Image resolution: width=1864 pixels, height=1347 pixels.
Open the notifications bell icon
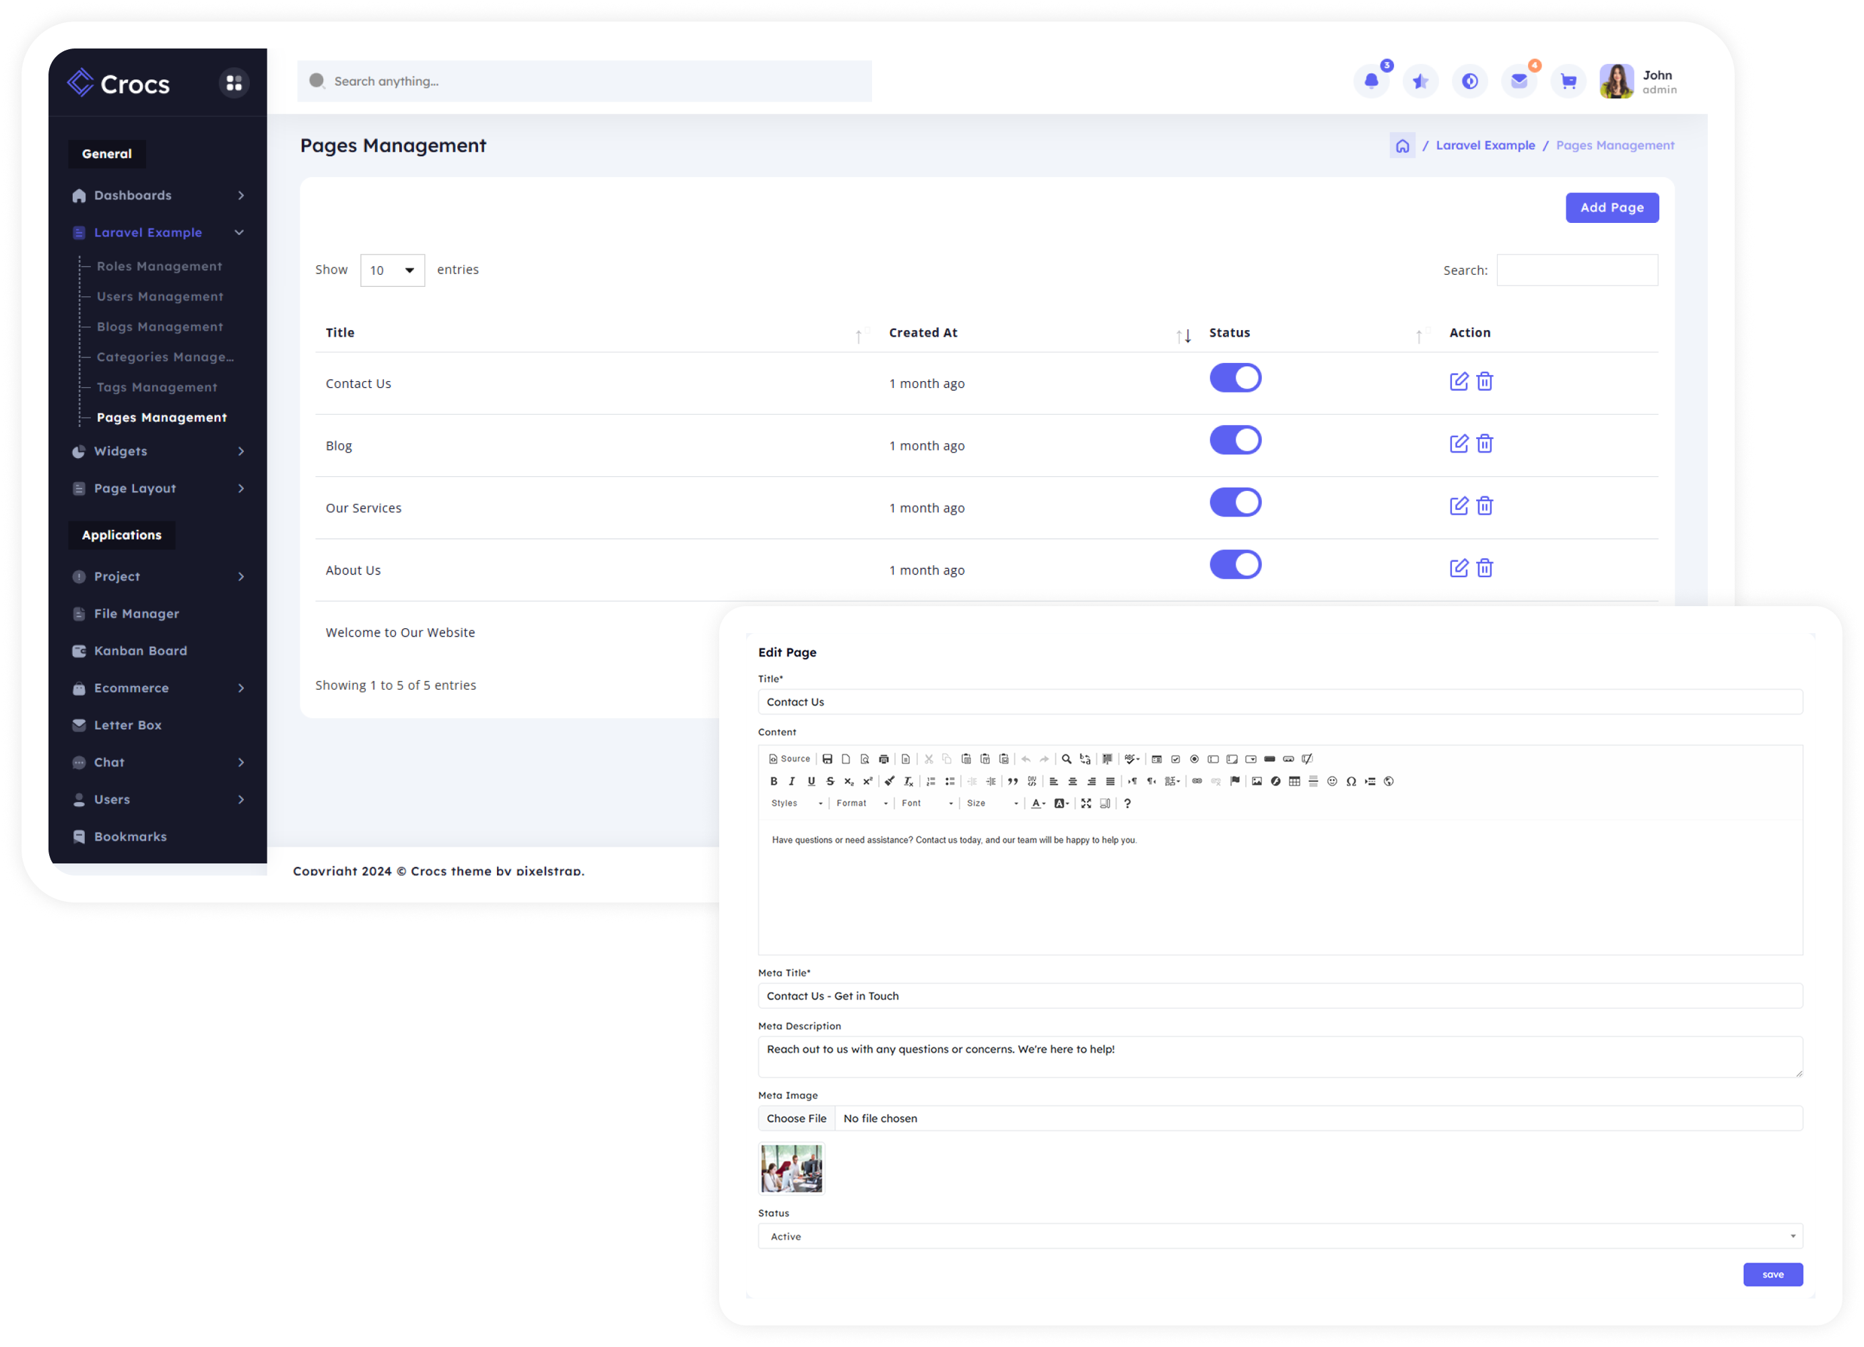[1371, 81]
